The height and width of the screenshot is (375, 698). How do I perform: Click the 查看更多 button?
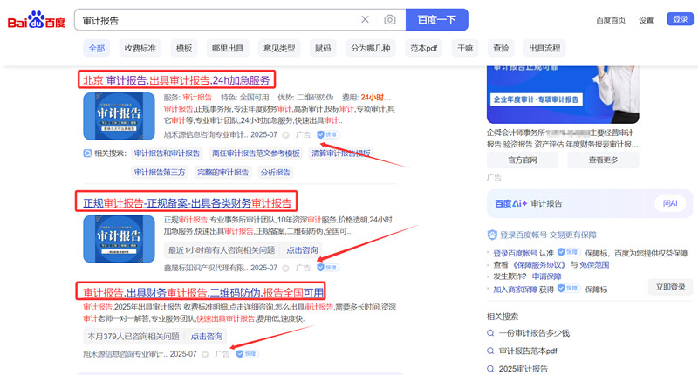pos(603,160)
